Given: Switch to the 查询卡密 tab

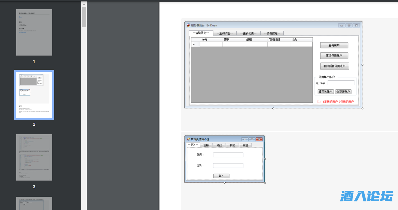Looking at the screenshot, I should (x=225, y=33).
